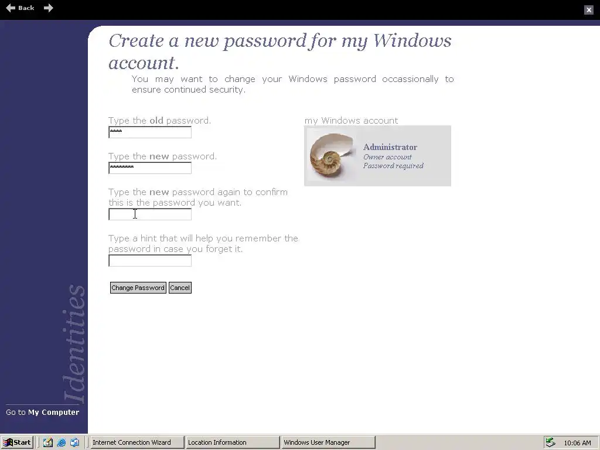Click the system tray hardware icon
600x450 pixels.
[550, 442]
